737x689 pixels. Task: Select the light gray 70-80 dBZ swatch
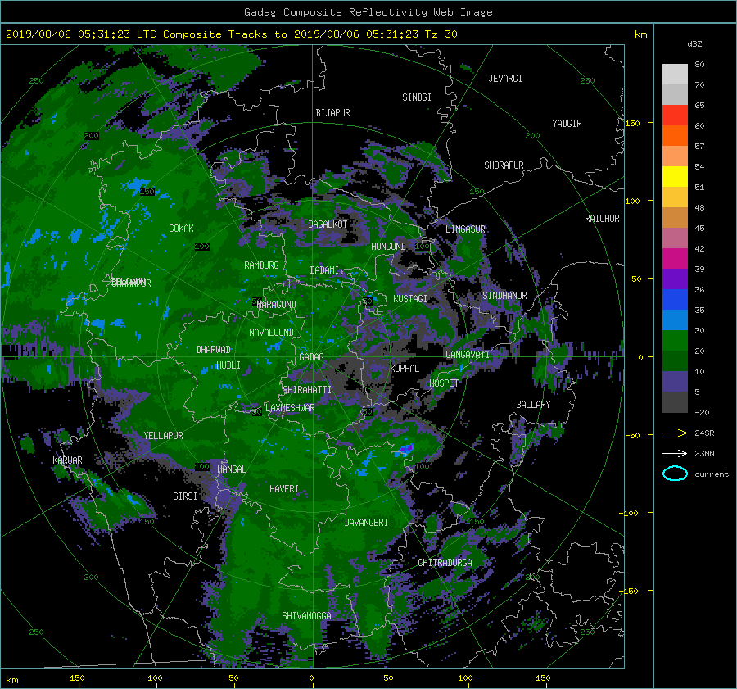click(x=675, y=74)
